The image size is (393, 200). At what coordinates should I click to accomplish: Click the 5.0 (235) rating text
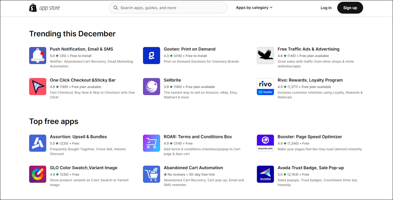[59, 144]
